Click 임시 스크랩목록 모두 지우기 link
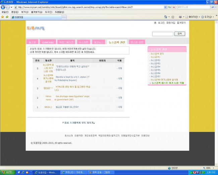218x175 pixels. (x=79, y=123)
